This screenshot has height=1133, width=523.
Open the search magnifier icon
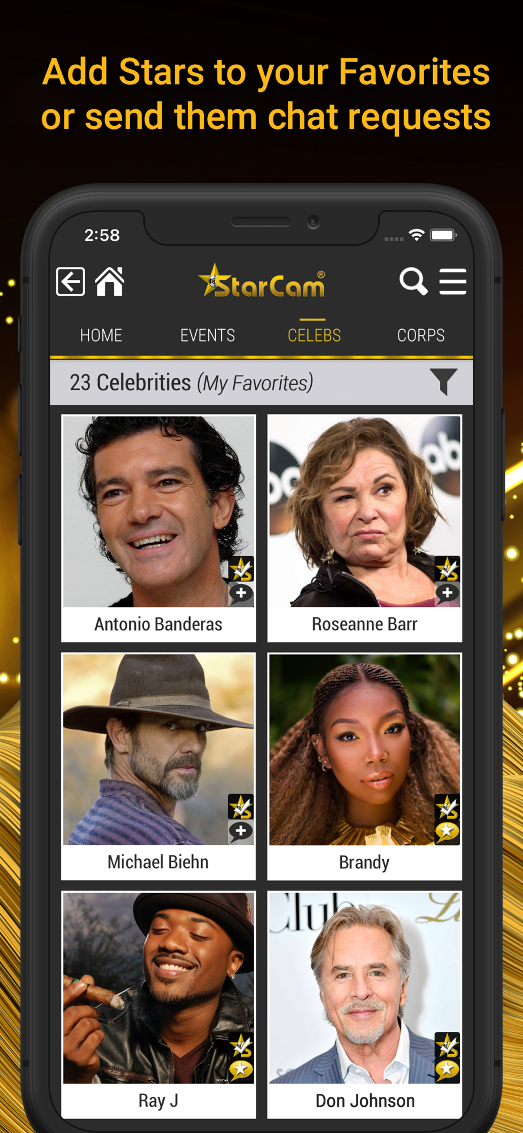(413, 281)
